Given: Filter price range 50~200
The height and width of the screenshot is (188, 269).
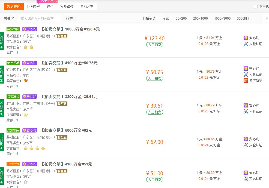Looking at the screenshot, I should 181,19.
